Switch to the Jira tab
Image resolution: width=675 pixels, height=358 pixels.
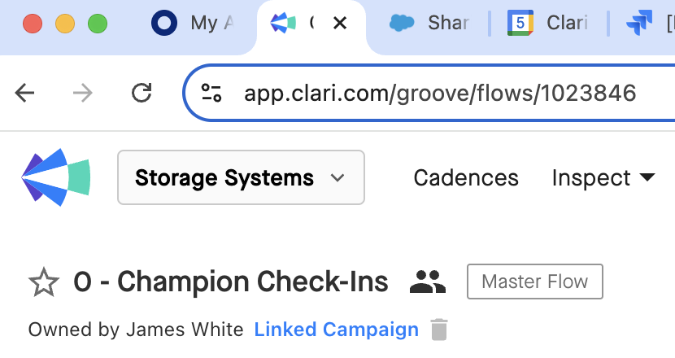tap(649, 23)
